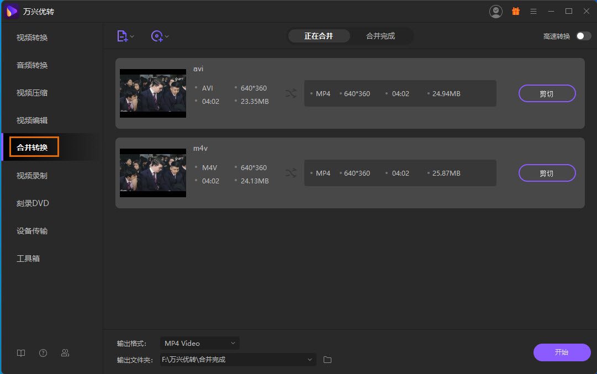Click the avi video thumbnail
Viewport: 597px width, 374px height.
click(153, 93)
